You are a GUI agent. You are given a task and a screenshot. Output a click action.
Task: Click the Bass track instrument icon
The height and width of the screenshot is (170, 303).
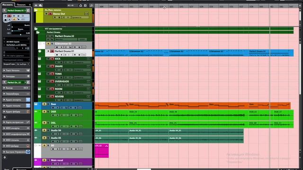tap(36, 104)
